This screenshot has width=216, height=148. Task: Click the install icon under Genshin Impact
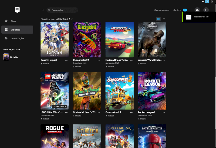(x=42, y=64)
